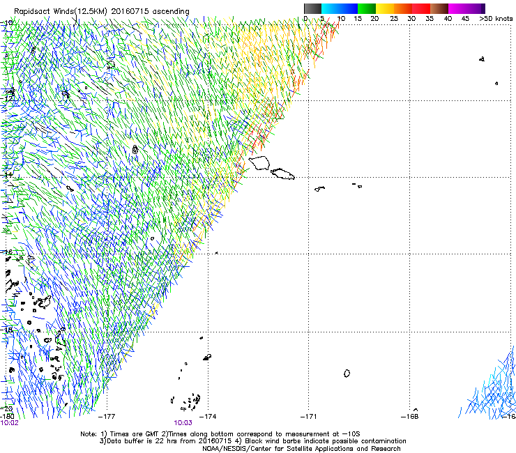Image resolution: width=516 pixels, height=453 pixels.
Task: Click the gray 0-5 knots legend swatch
Action: pos(312,8)
